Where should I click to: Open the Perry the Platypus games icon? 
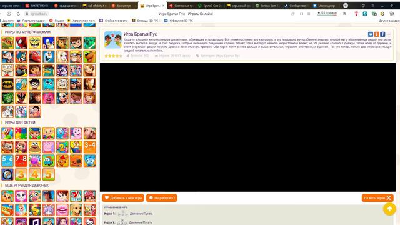point(49,71)
